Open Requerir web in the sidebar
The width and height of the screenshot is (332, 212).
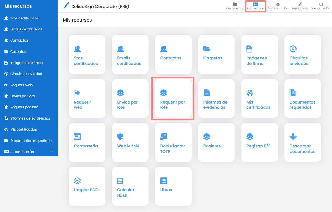tap(21, 85)
